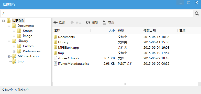201x94 pixels.
Task: Click the search magnifier icon
Action: pyautogui.click(x=197, y=14)
